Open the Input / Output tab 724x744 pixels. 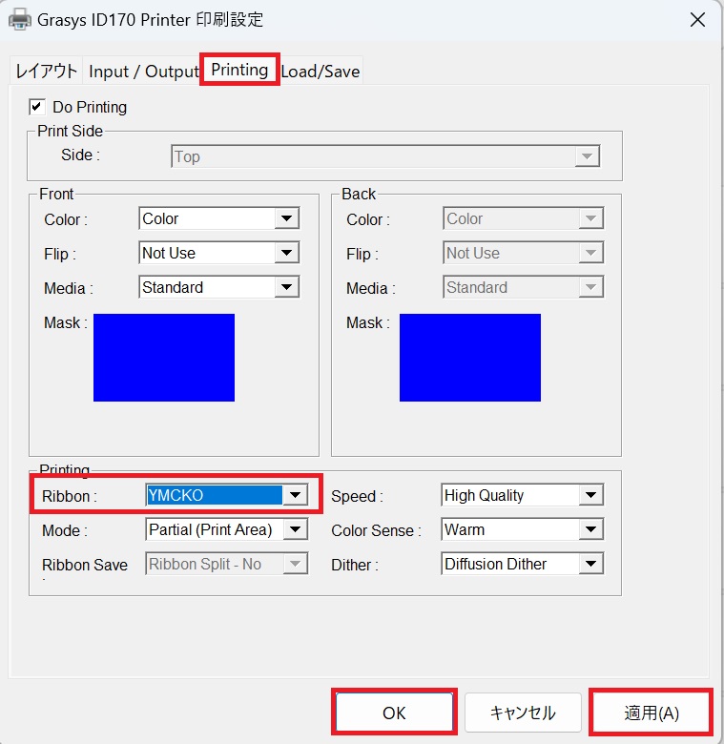pyautogui.click(x=144, y=72)
